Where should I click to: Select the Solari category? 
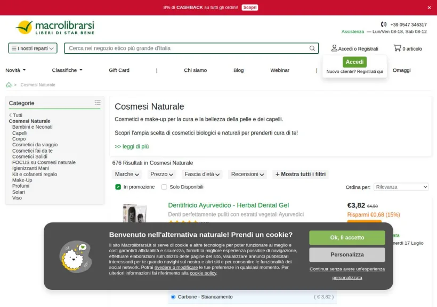coord(19,192)
